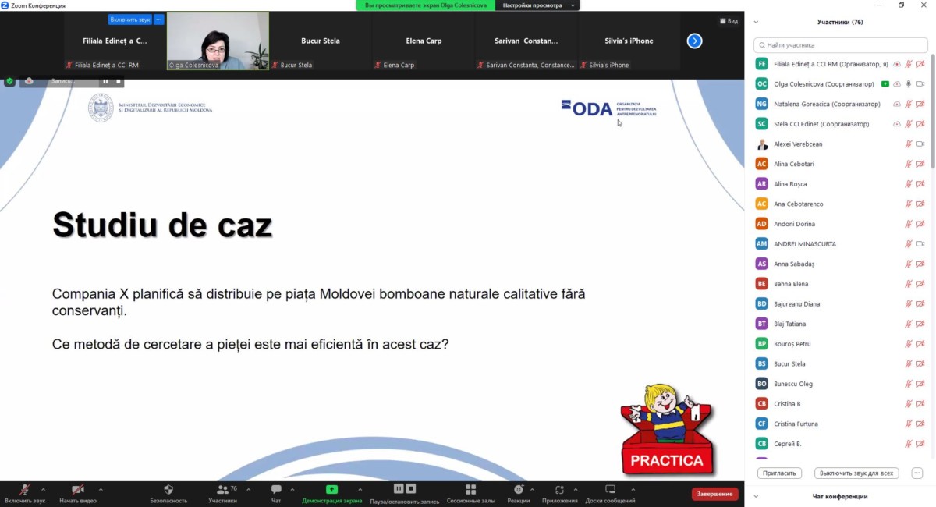936x507 pixels.
Task: Select the Sarivan Constanta video tile
Action: click(x=526, y=41)
